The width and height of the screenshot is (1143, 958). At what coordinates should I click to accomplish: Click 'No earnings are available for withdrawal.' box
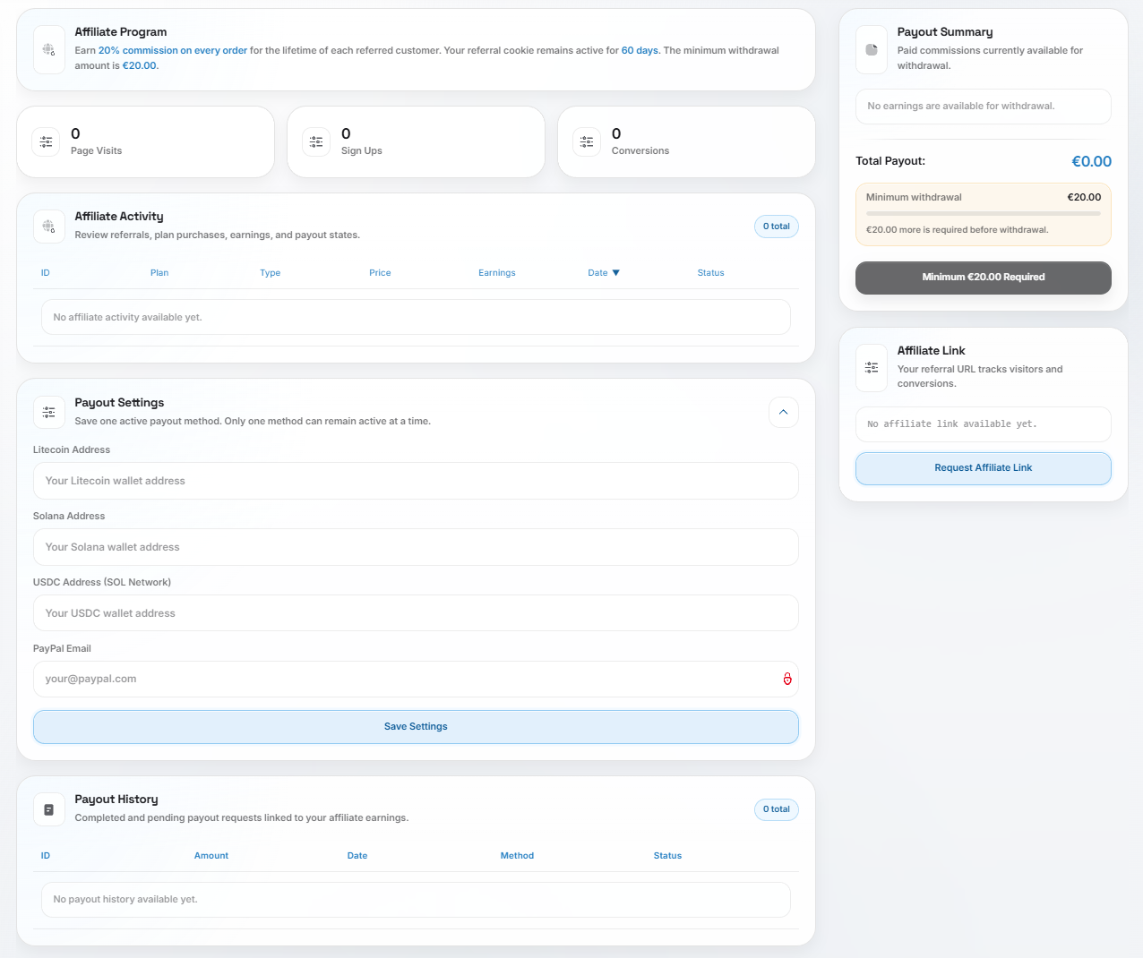984,107
